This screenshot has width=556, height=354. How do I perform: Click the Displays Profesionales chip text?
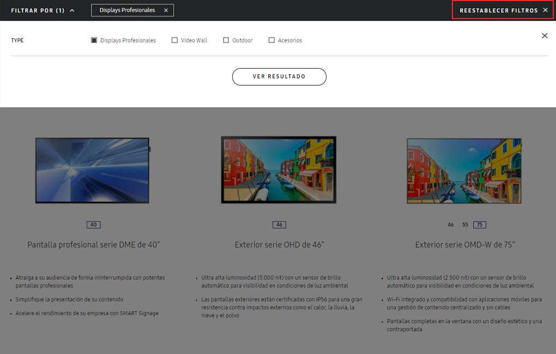pos(127,10)
